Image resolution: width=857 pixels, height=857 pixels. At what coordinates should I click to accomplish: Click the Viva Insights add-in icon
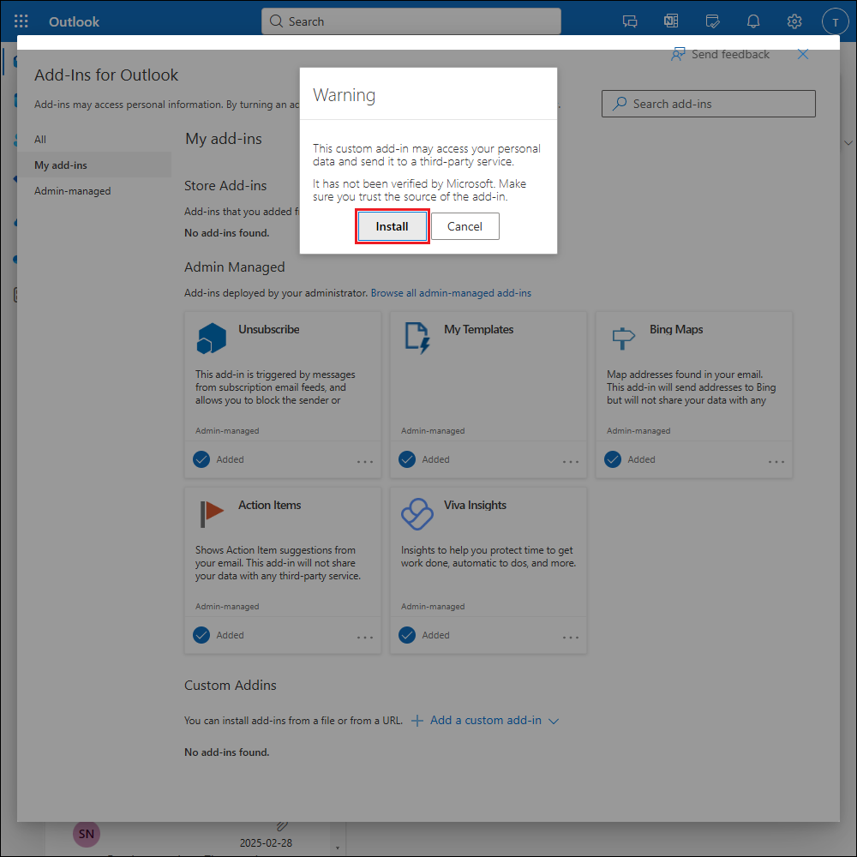point(417,514)
